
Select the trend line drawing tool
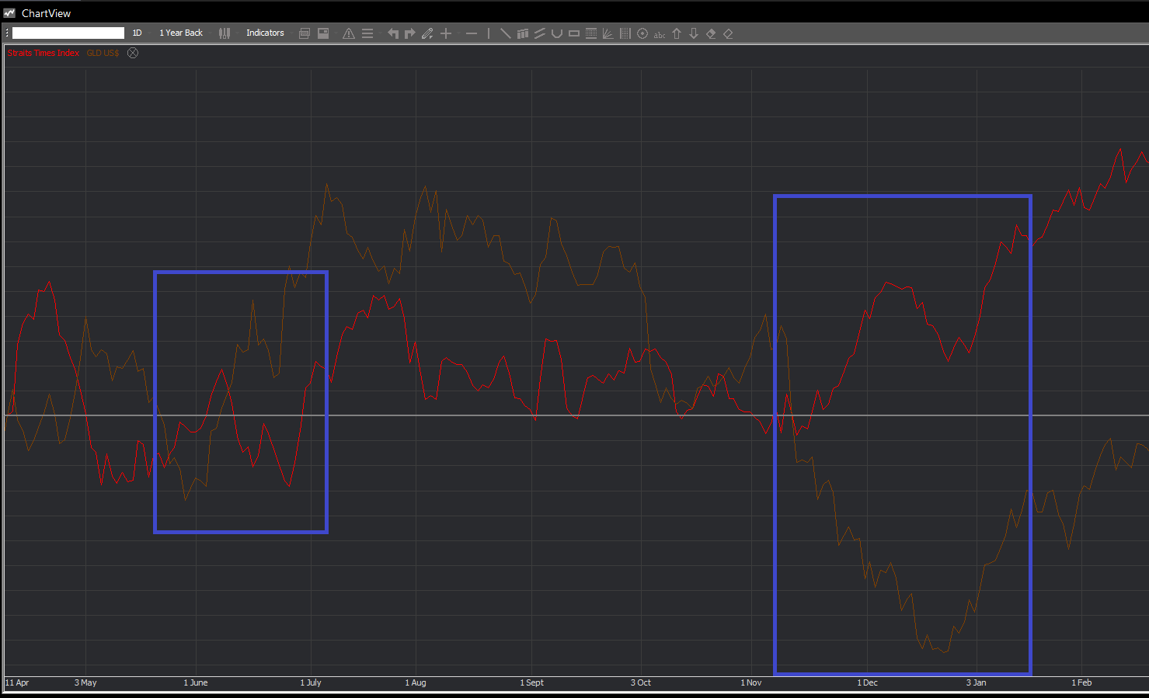pos(505,33)
